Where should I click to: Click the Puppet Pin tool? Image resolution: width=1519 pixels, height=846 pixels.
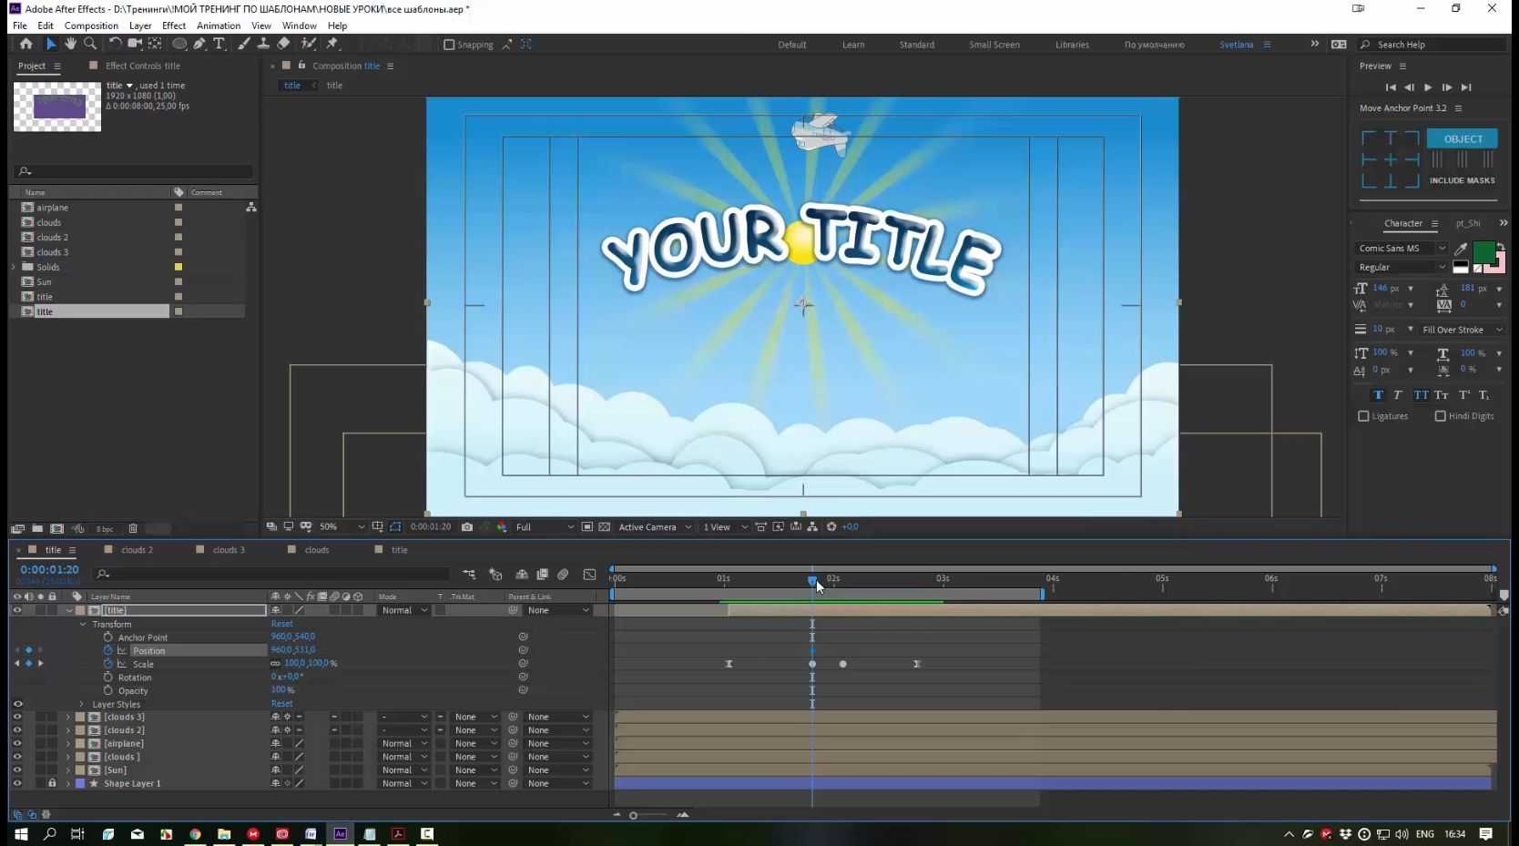pyautogui.click(x=332, y=44)
